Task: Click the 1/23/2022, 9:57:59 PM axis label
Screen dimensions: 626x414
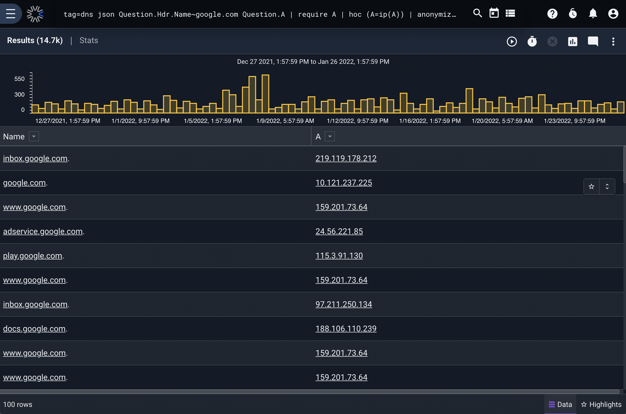Action: pos(575,121)
